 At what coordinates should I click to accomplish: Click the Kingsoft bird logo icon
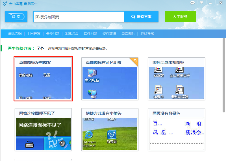pos(5,3)
